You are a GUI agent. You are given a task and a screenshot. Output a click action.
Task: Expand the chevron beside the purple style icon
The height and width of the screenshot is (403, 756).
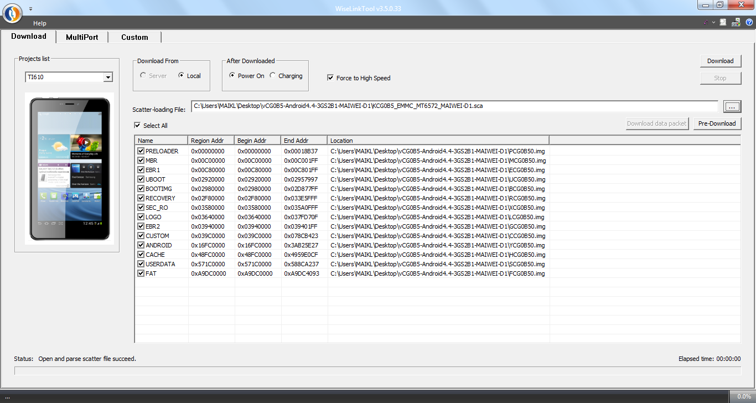pyautogui.click(x=713, y=23)
